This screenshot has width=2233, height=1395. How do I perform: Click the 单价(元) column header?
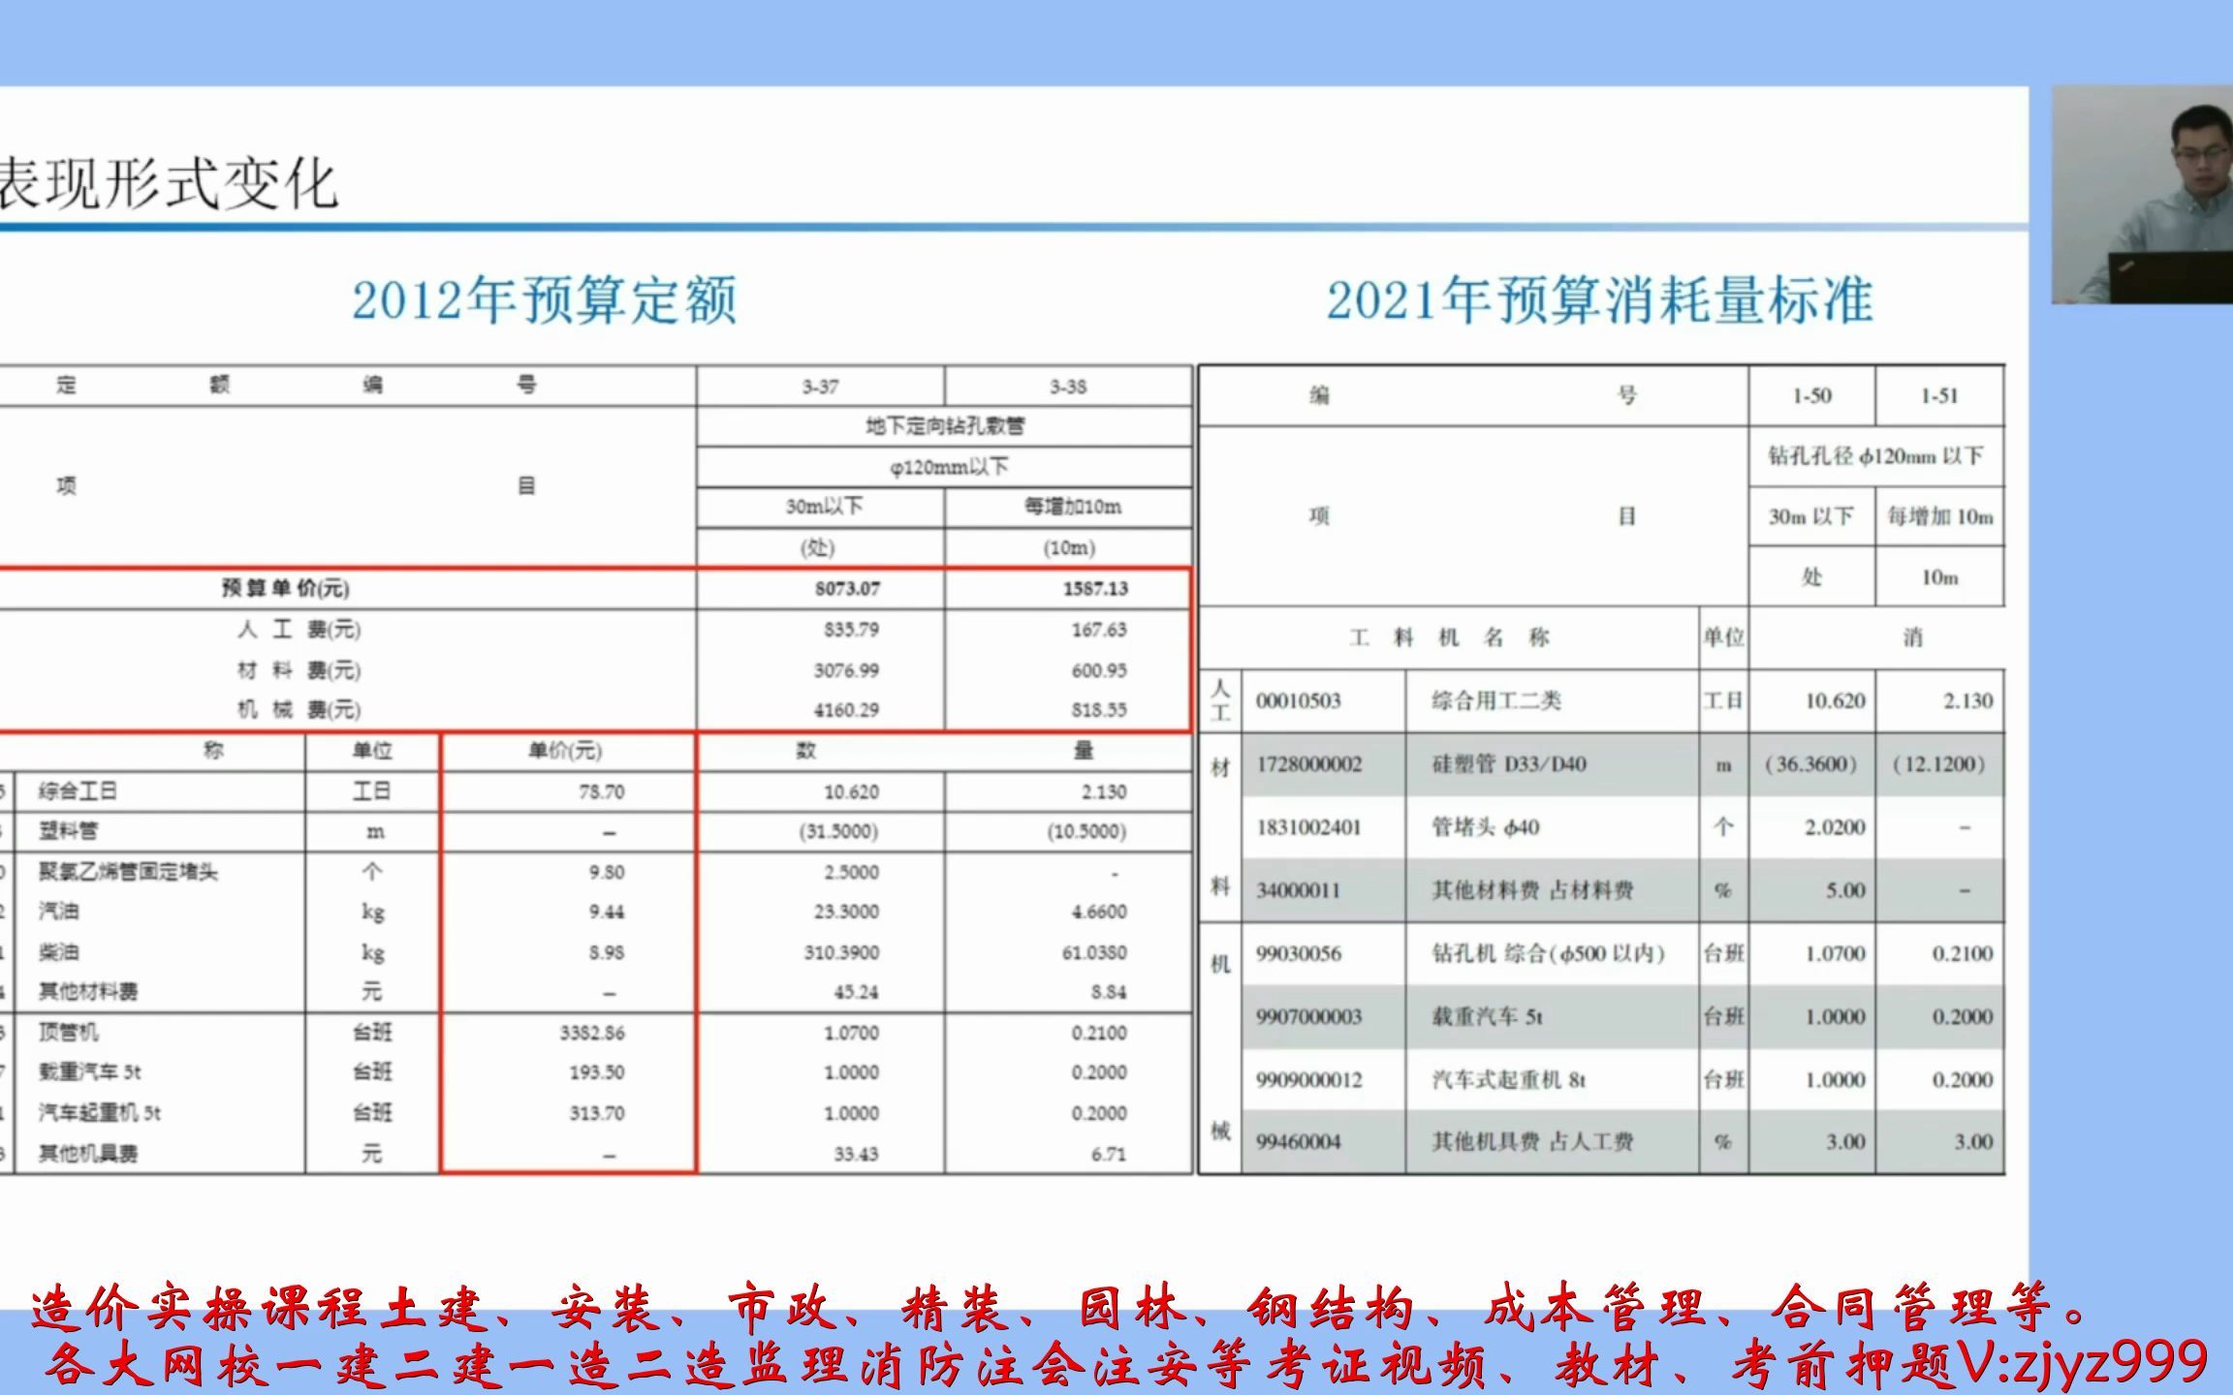coord(565,751)
